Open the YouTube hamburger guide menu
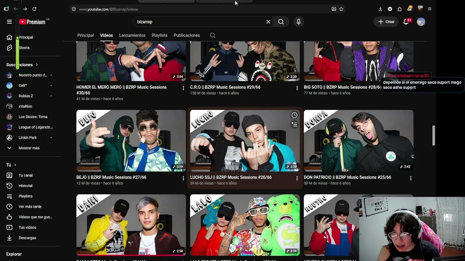 click(x=9, y=22)
